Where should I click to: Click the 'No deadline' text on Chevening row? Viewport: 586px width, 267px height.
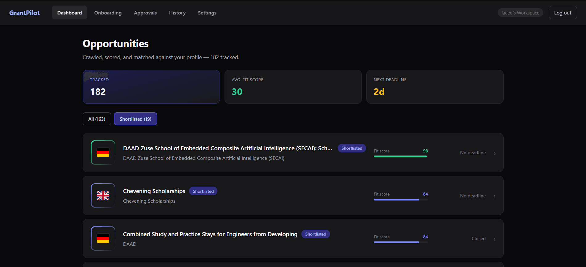pyautogui.click(x=473, y=196)
